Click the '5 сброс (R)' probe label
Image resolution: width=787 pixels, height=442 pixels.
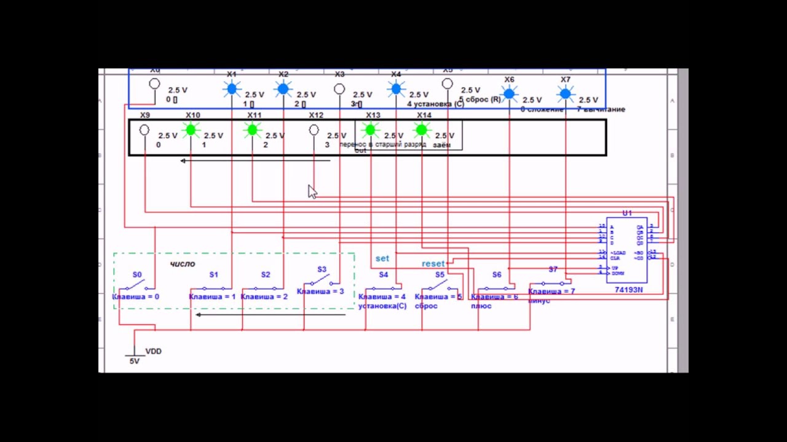(x=480, y=99)
